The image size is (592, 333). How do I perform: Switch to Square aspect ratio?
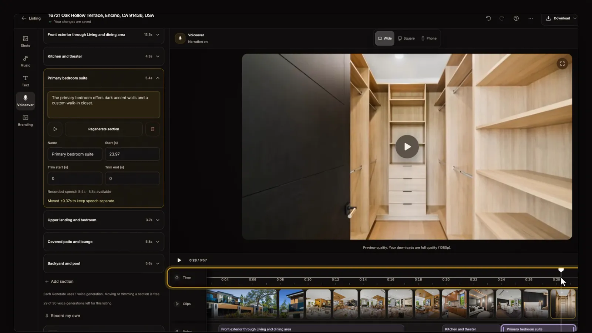406,38
